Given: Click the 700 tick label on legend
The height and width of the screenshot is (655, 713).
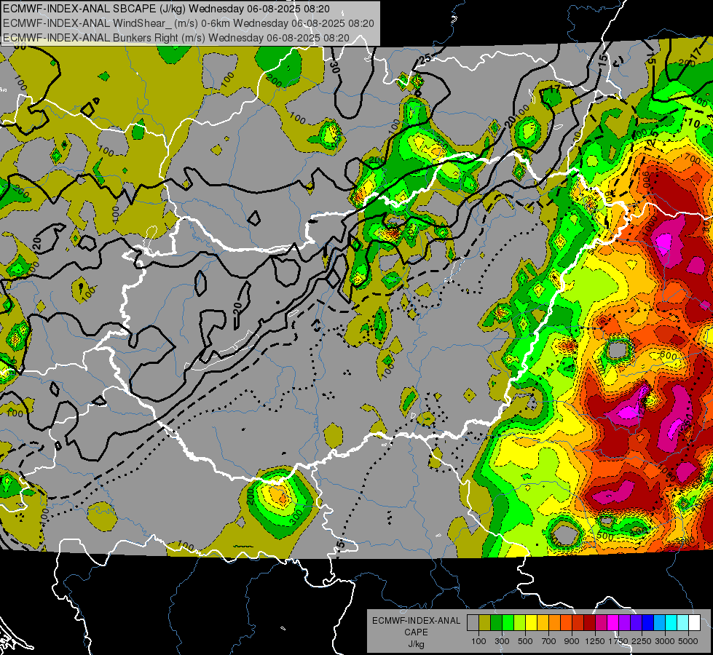Looking at the screenshot, I should [x=549, y=641].
